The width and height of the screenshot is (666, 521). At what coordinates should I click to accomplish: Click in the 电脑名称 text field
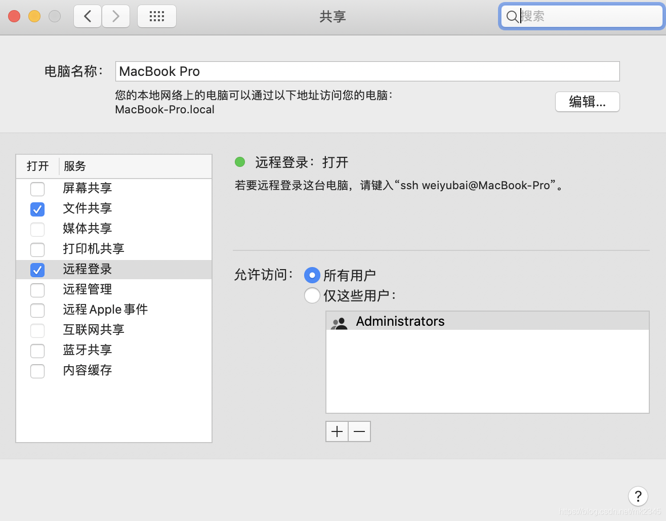[x=367, y=71]
